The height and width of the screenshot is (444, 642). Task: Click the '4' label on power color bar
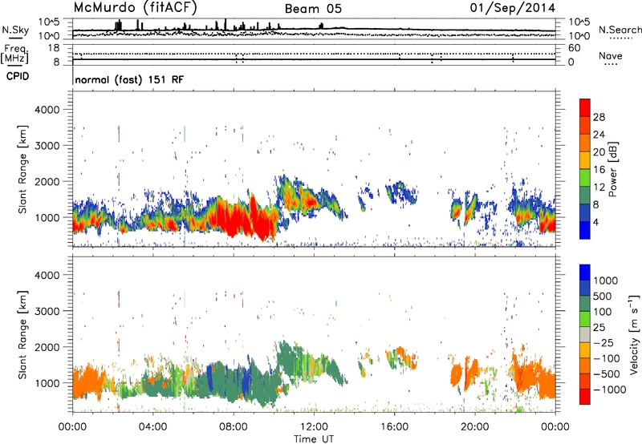pyautogui.click(x=596, y=222)
